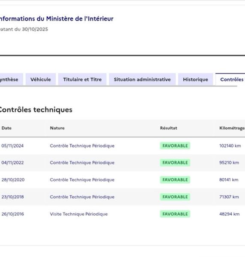Click the Visite Technique Périodique entry
This screenshot has width=245, height=257.
pos(79,214)
